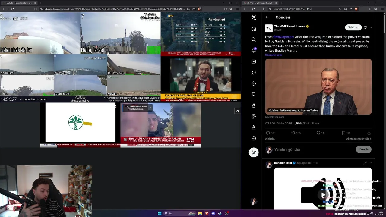Expand Alakalı sort dropdown
386x217 pixels.
click(271, 139)
